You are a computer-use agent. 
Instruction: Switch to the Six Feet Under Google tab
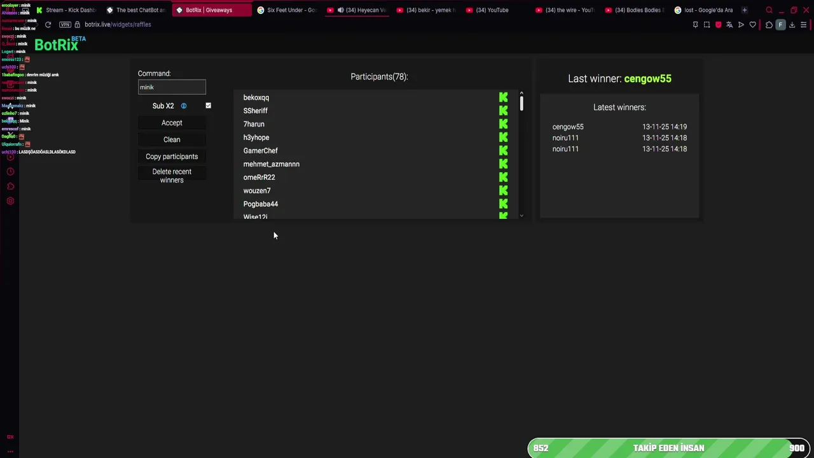(287, 10)
